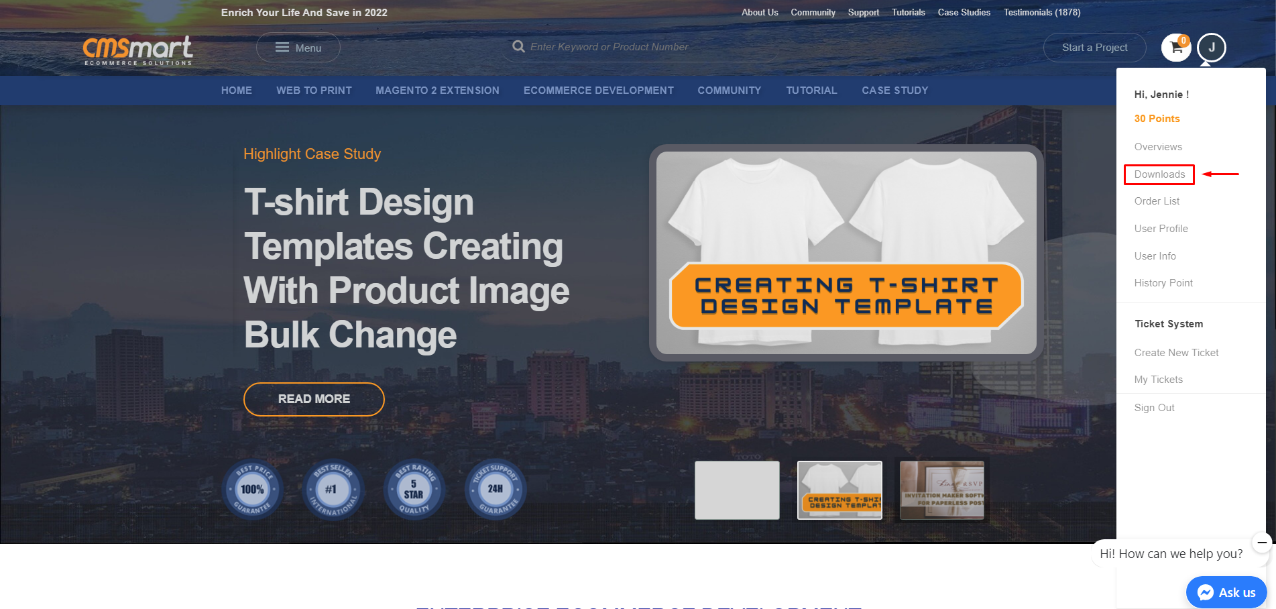Select Order List from user menu
The image size is (1276, 609).
click(1157, 201)
